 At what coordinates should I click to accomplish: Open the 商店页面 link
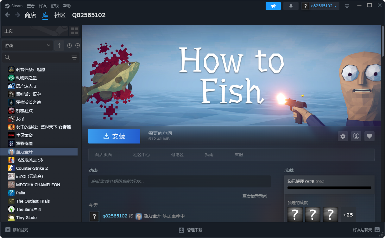(104, 155)
